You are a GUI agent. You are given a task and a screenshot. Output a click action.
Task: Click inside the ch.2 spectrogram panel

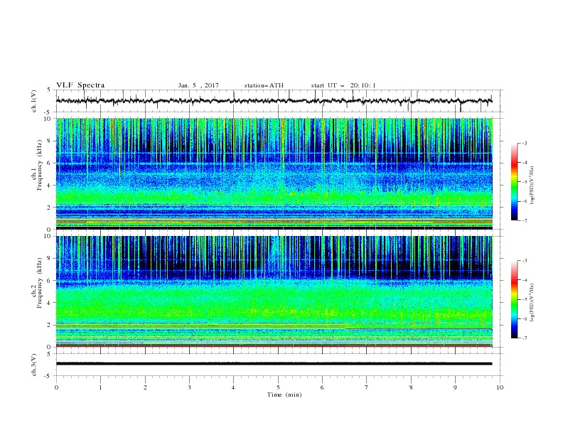tap(274, 291)
